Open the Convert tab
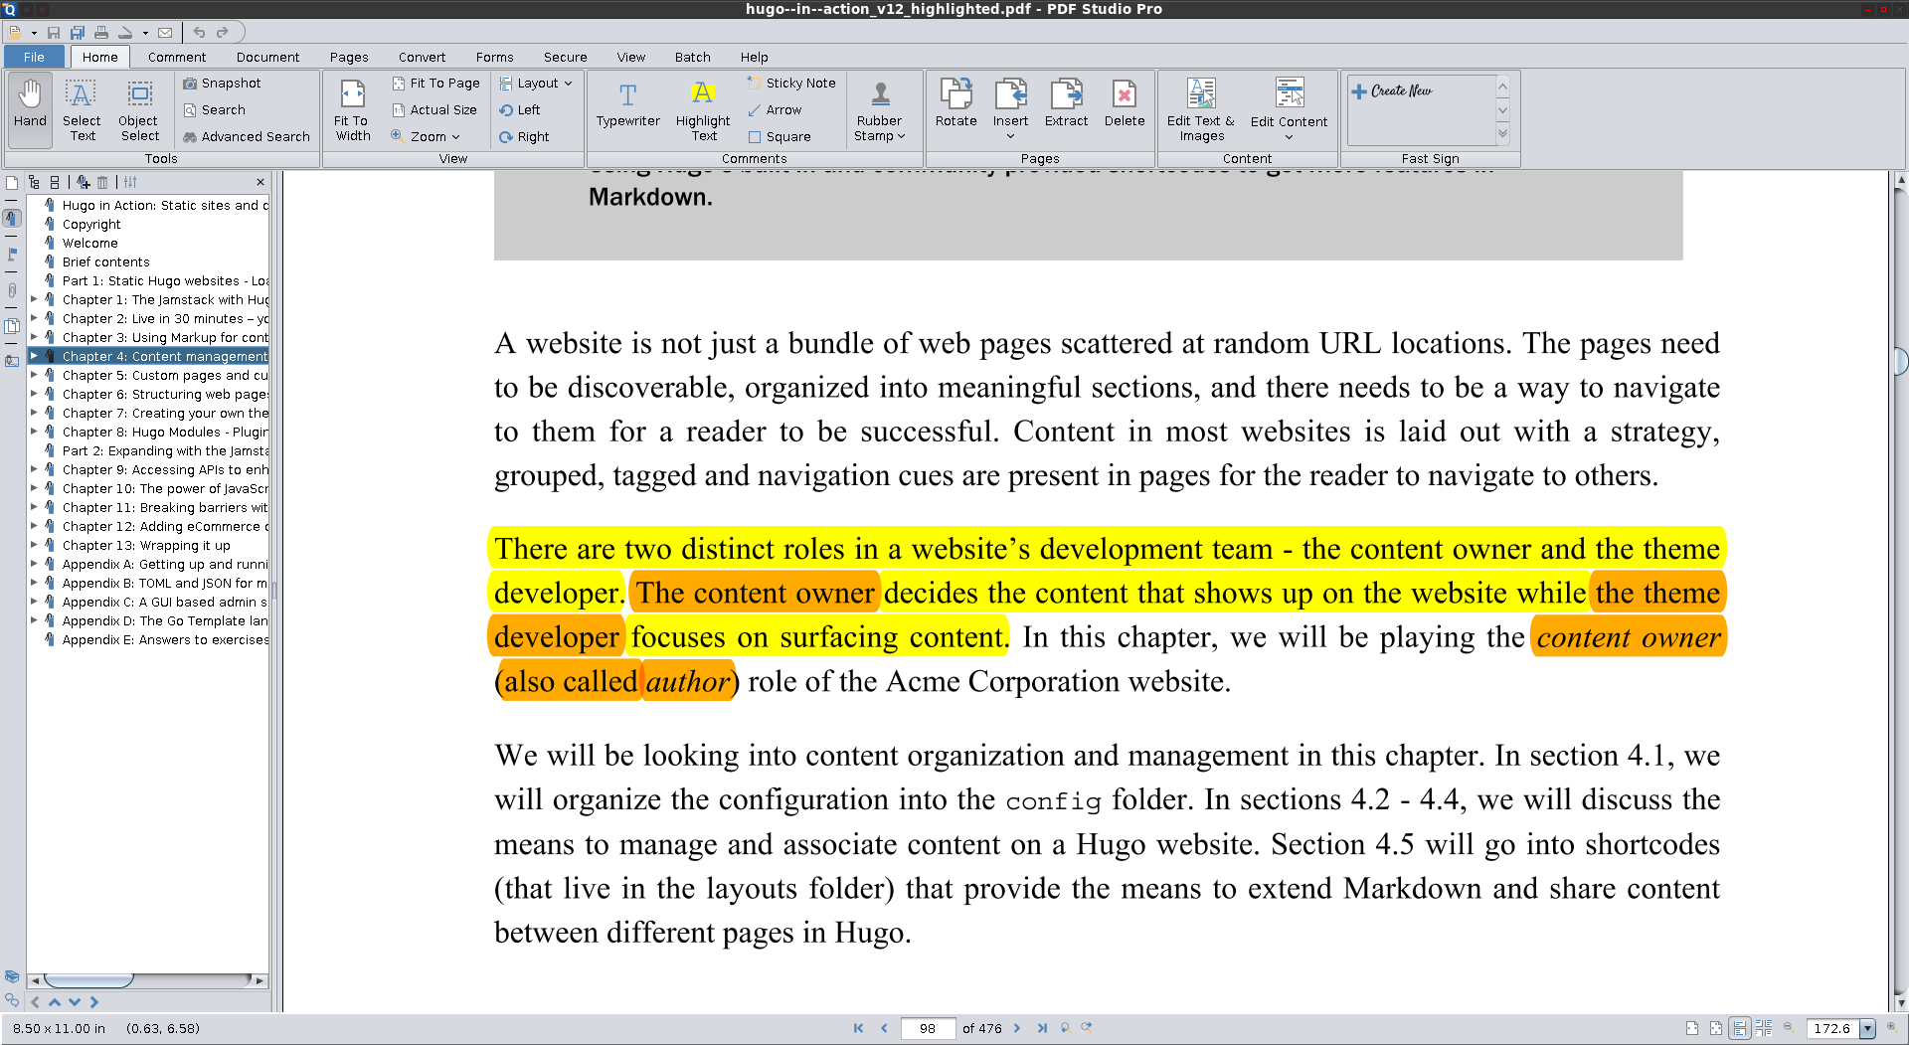This screenshot has width=1909, height=1045. 422,57
